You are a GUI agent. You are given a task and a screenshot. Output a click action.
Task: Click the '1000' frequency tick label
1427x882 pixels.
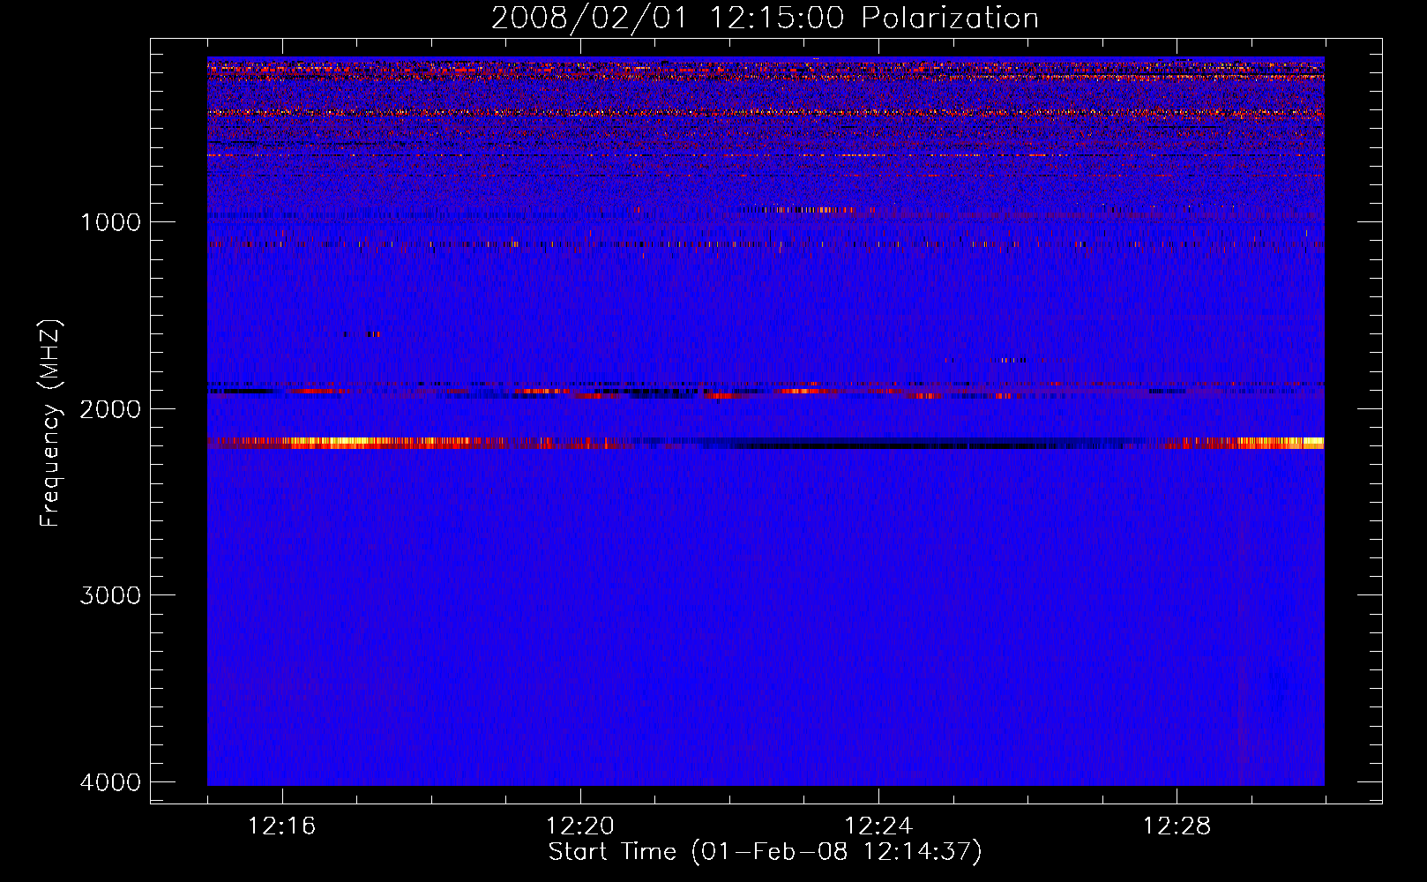[110, 222]
